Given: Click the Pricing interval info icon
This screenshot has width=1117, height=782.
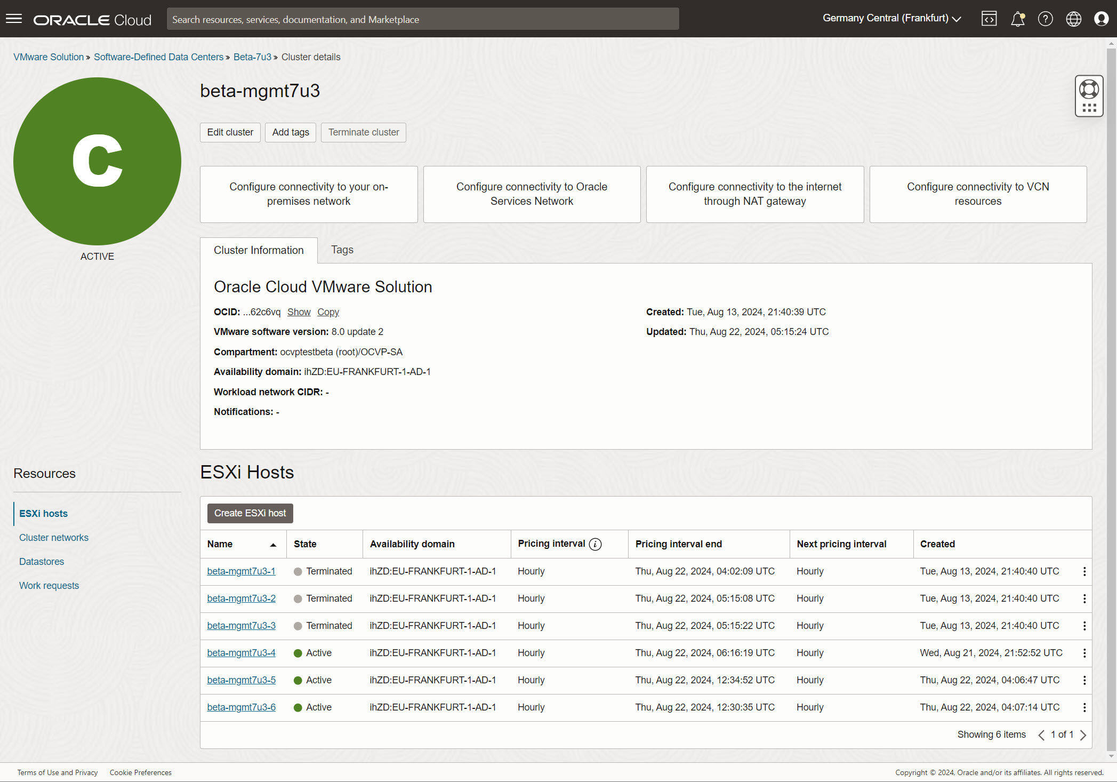Looking at the screenshot, I should tap(595, 544).
